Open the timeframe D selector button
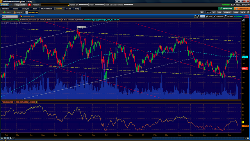Screen dimensions: 250x141 tap(202, 16)
